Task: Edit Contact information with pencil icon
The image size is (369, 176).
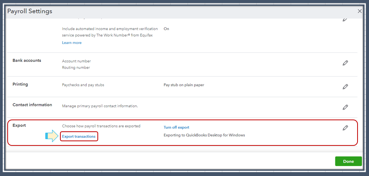Action: 345,107
